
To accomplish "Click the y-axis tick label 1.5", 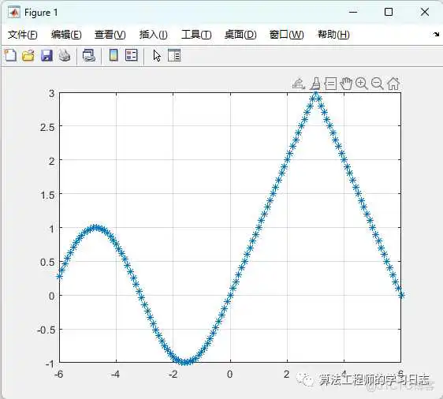I will point(47,195).
